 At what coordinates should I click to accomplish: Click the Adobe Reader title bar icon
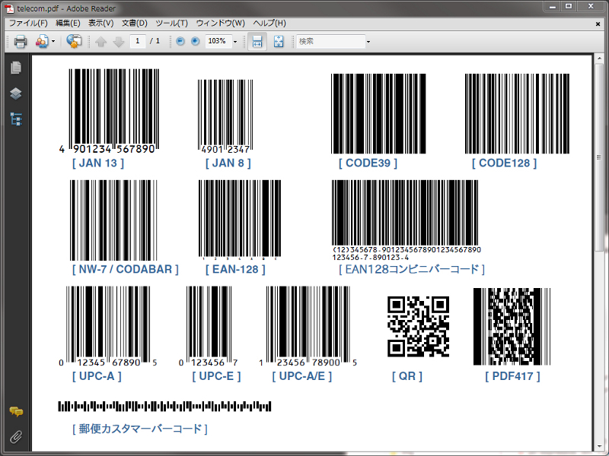[8, 8]
